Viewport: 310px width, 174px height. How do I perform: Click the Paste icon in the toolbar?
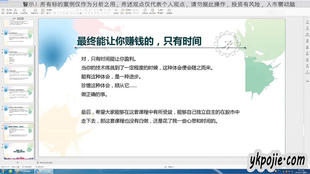(x=2, y=11)
